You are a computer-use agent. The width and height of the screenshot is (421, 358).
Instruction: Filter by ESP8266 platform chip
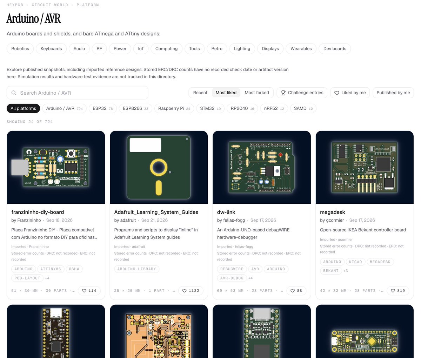tap(135, 109)
